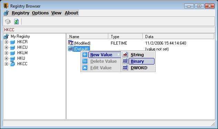Click the FILETIME type cell
This screenshot has height=129, width=218.
[119, 43]
